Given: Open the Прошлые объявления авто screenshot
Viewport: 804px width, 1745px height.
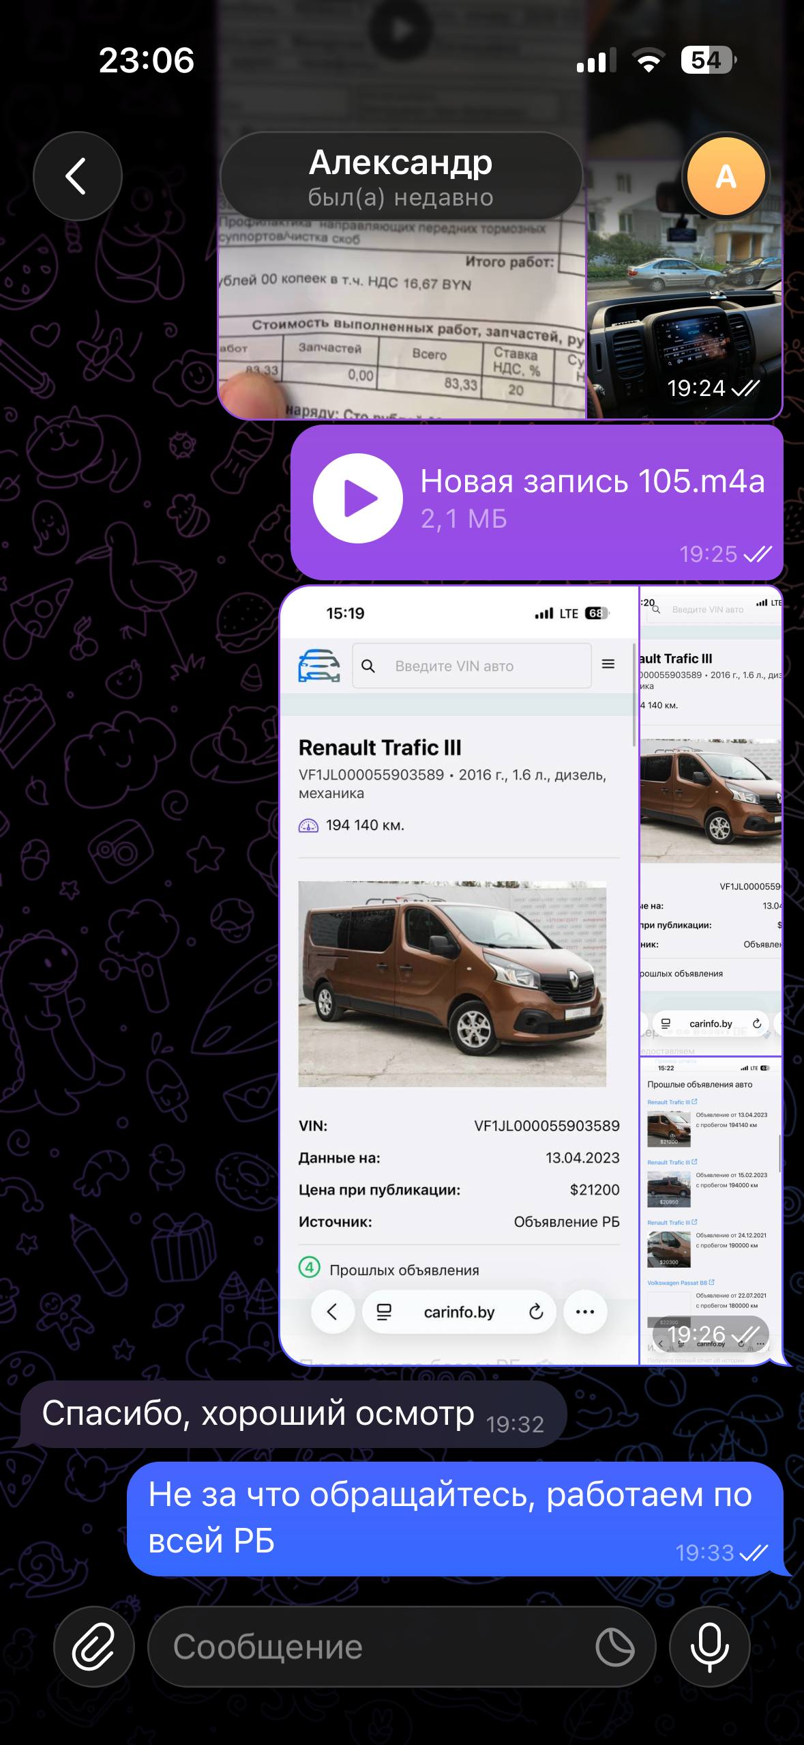Looking at the screenshot, I should click(x=711, y=1210).
